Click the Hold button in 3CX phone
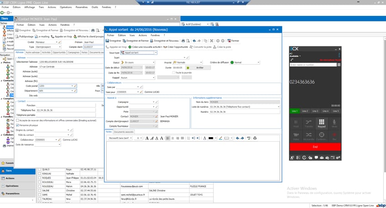The width and height of the screenshot is (386, 208). pos(296,124)
